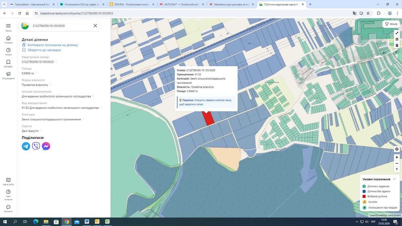Delete measurements with trash icon
The height and width of the screenshot is (226, 402).
(x=397, y=45)
